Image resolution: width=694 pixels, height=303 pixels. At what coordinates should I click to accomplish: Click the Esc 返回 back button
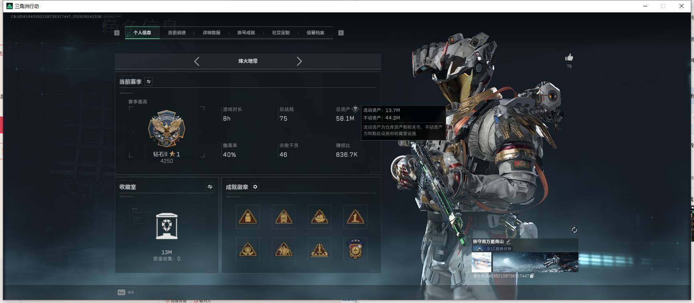126,292
